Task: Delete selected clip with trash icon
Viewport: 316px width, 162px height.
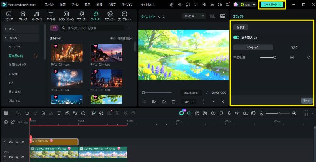Action: click(43, 113)
